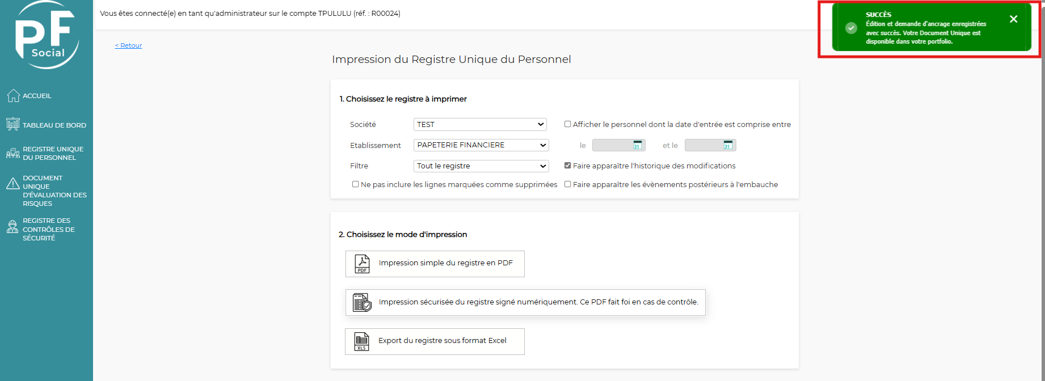Uncheck the modification history checkbox

tap(567, 166)
